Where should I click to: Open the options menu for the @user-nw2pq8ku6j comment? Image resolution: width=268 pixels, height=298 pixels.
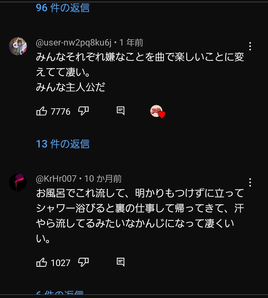(x=250, y=46)
